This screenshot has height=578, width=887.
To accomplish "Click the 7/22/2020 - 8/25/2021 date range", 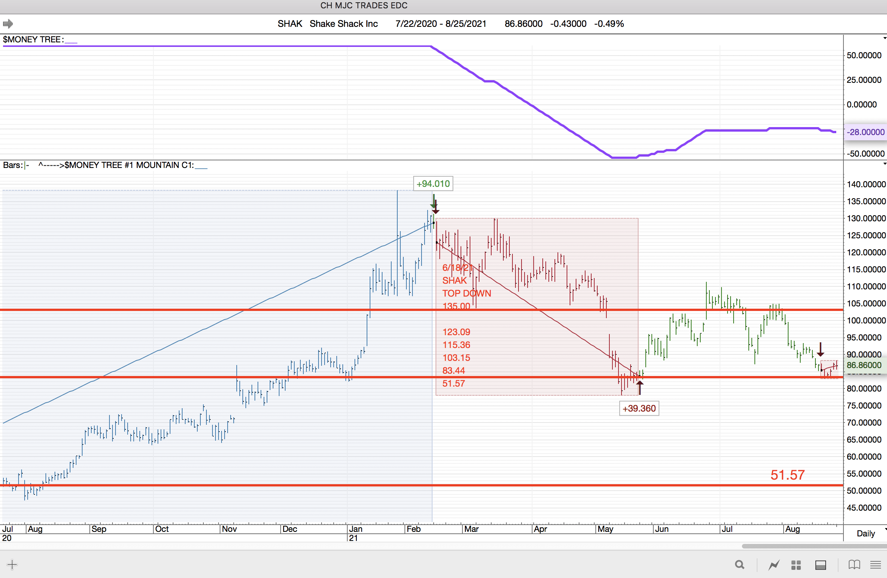I will [441, 24].
